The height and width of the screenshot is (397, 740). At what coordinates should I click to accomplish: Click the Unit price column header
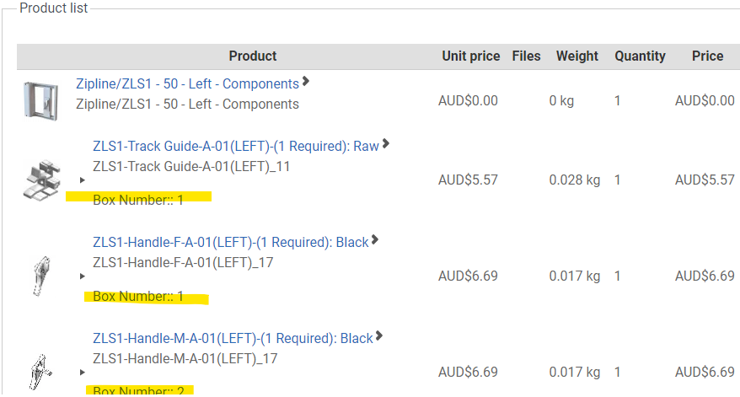[x=470, y=56]
